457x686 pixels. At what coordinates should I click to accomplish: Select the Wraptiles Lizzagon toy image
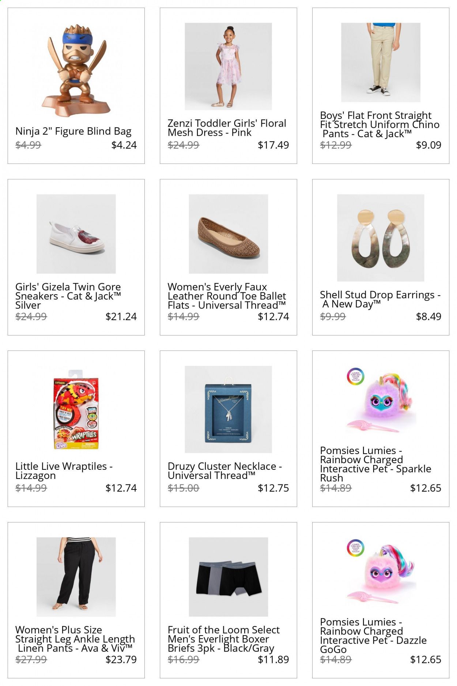[x=76, y=409]
